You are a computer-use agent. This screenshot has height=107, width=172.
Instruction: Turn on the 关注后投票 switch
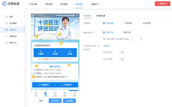[121, 59]
